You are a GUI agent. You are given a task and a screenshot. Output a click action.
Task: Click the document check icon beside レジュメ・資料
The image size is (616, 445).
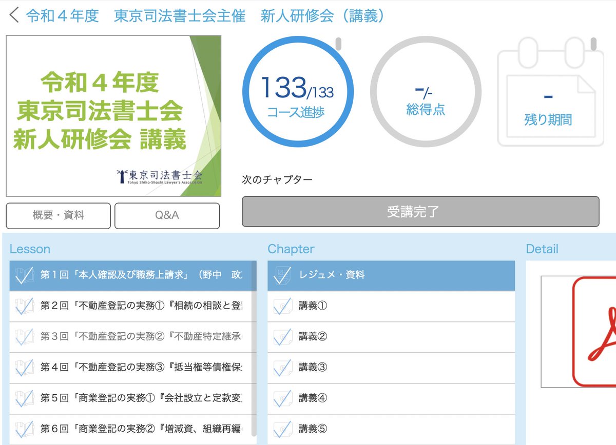[x=283, y=275]
